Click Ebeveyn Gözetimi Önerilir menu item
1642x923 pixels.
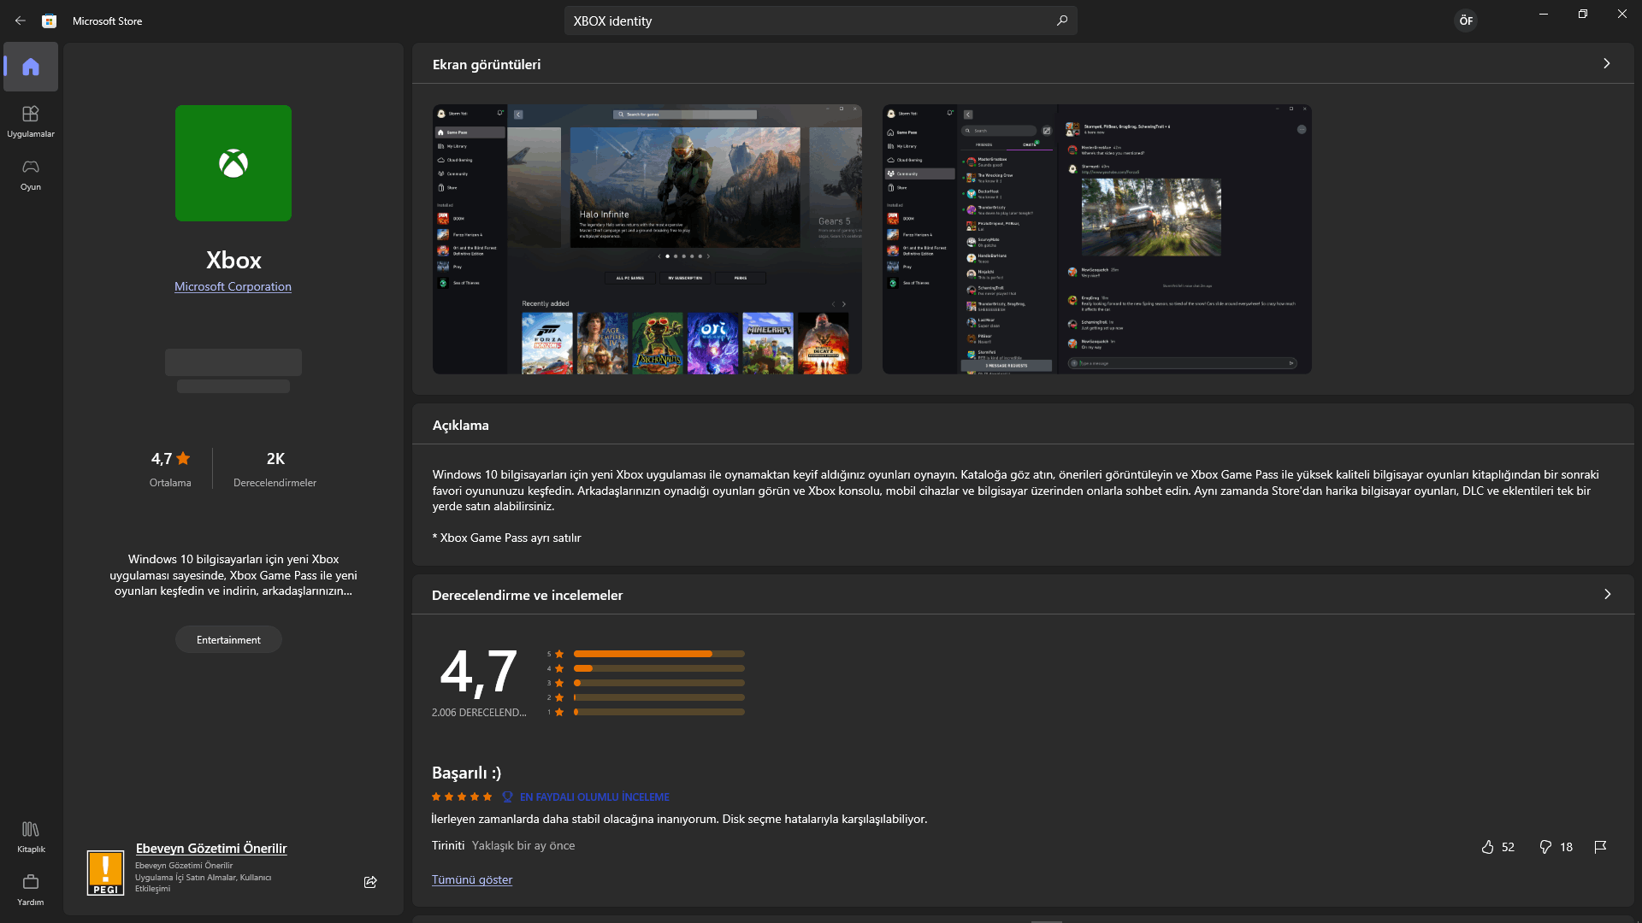pos(211,848)
